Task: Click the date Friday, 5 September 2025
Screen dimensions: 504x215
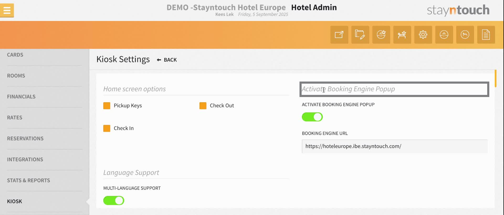Action: 263,14
